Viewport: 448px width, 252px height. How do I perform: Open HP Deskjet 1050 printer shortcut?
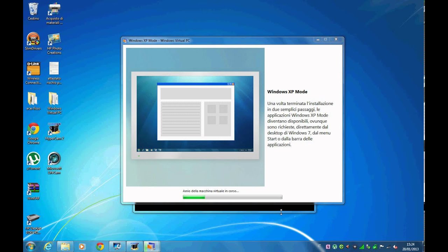coord(33,223)
